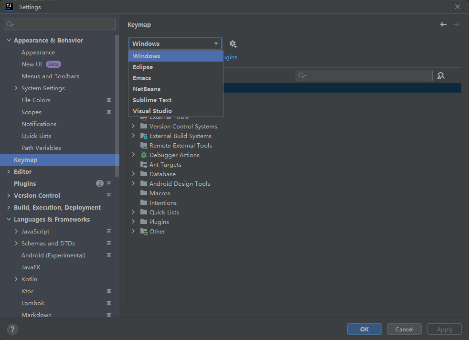Select Eclipse from the keymap list
Screen dimensions: 469x340
pos(143,67)
